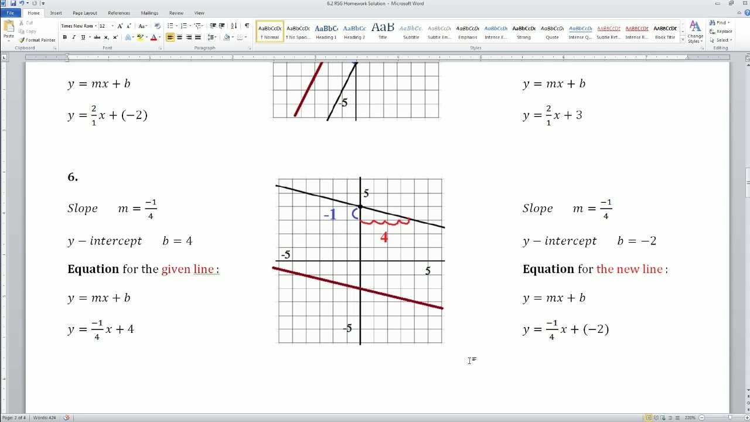Toggle Subscript formatting
The height and width of the screenshot is (422, 750).
coord(106,38)
